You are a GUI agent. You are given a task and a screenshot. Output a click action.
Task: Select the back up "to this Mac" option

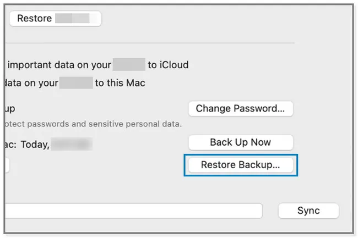pyautogui.click(x=120, y=83)
